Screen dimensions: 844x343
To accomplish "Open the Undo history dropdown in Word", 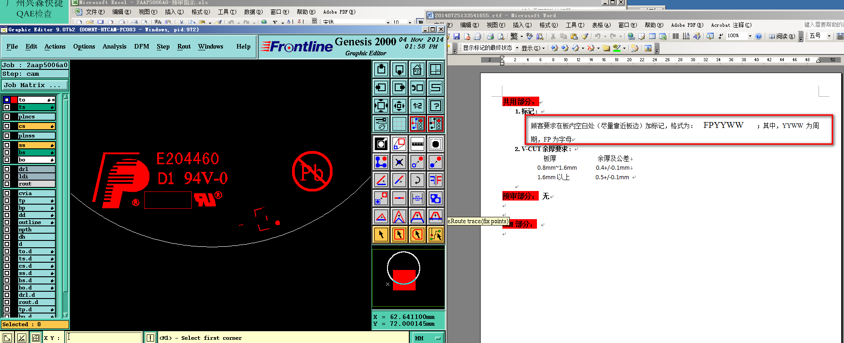I will (605, 36).
